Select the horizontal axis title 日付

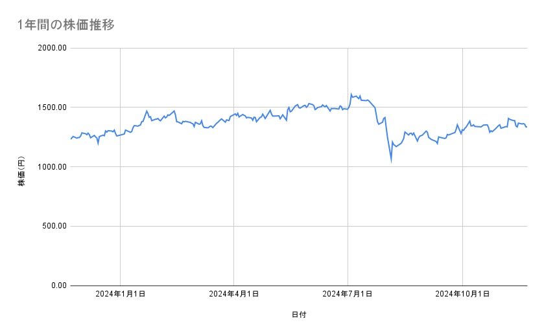coord(299,315)
